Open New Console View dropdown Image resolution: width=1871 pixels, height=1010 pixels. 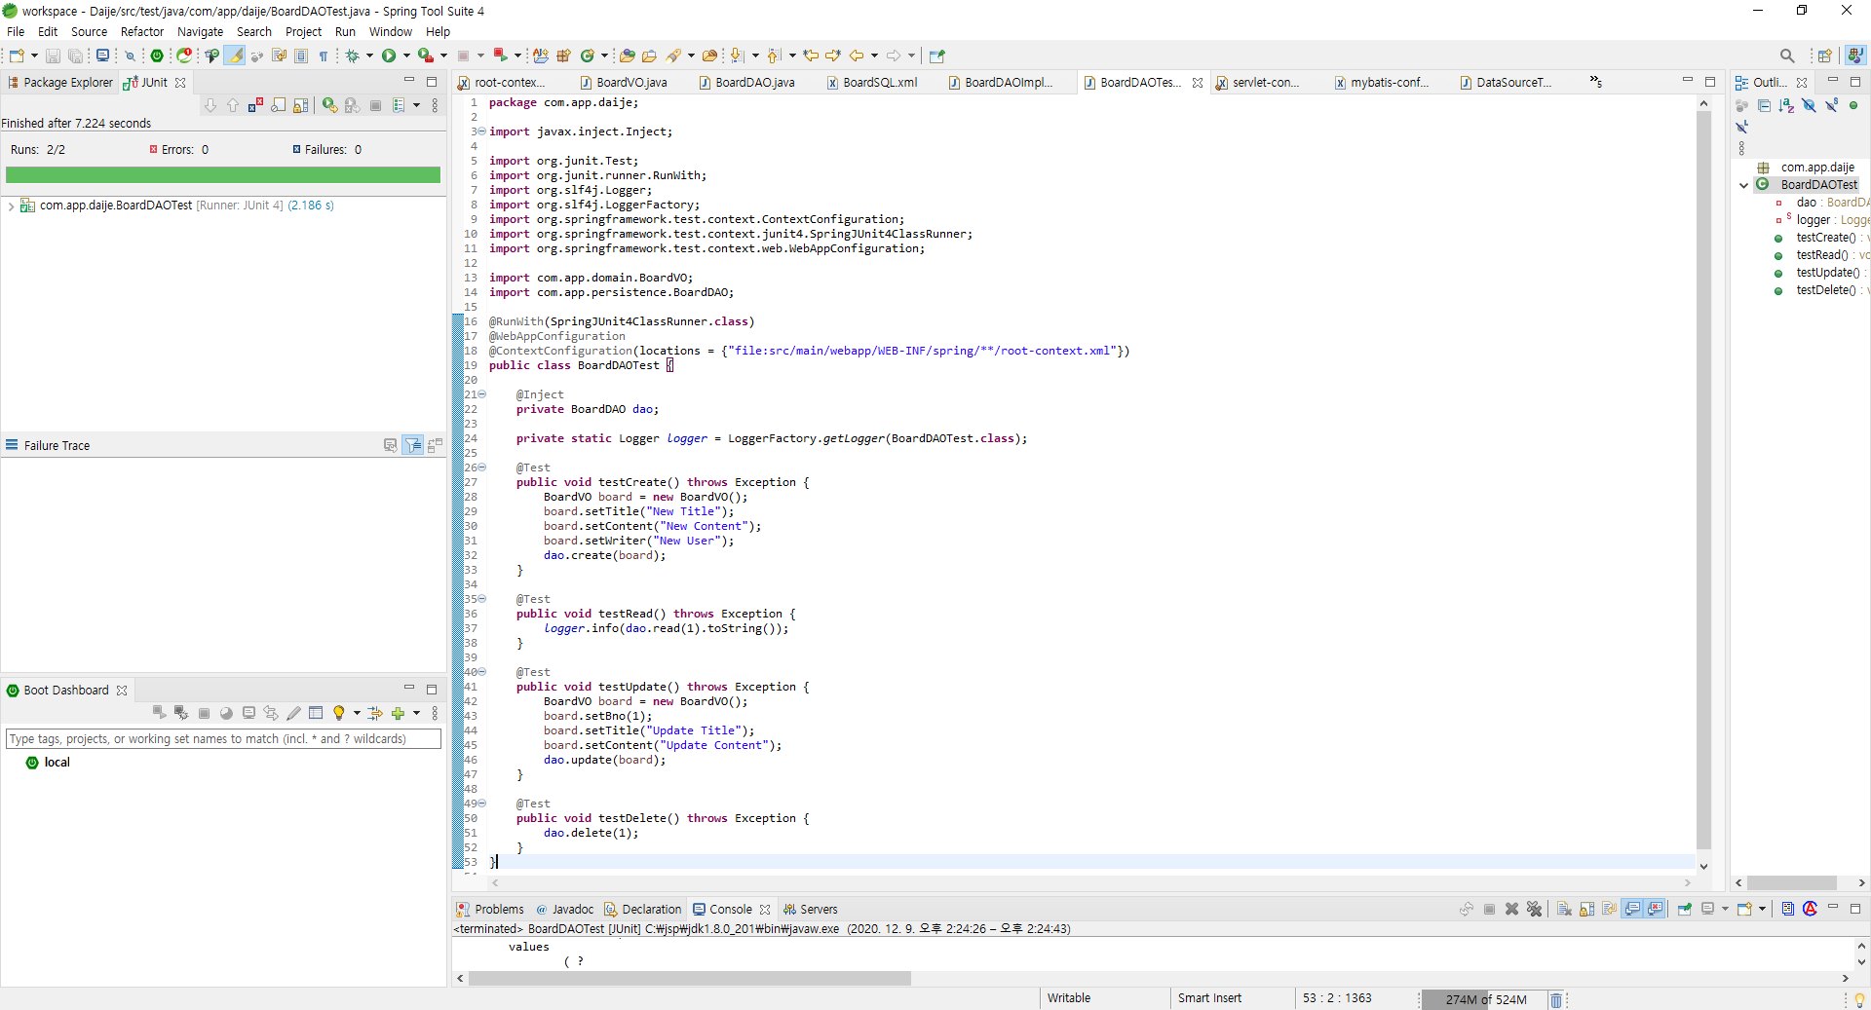coord(1762,909)
